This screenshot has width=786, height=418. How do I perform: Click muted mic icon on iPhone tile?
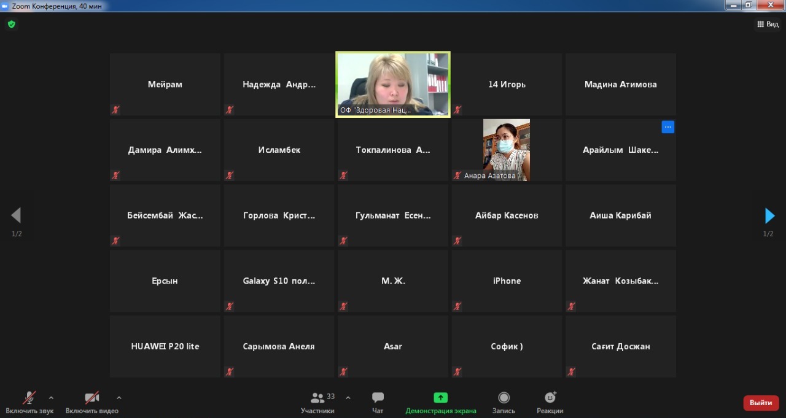pos(457,306)
